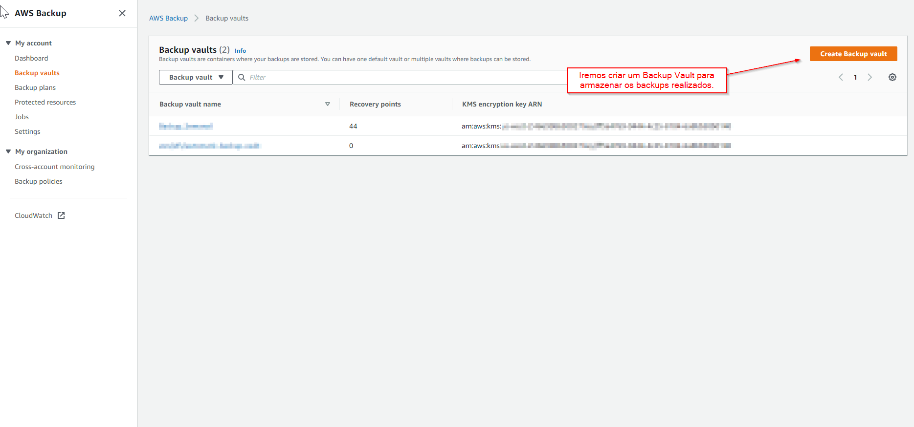Go to Jobs in sidebar

(22, 117)
